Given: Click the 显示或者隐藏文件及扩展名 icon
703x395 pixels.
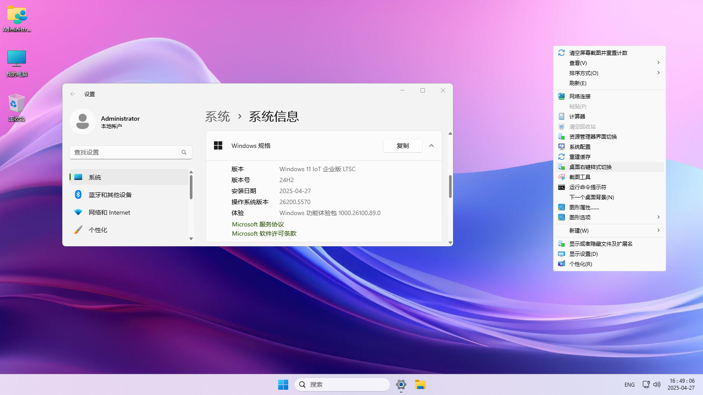Looking at the screenshot, I should tap(562, 244).
